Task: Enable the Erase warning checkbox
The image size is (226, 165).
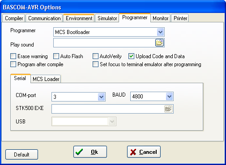Action: coord(13,56)
